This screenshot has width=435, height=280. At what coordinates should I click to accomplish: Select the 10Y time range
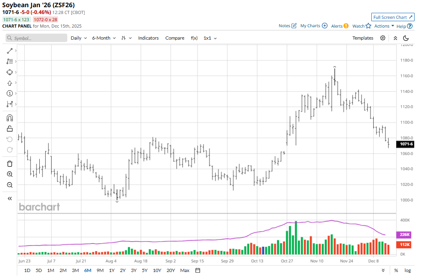point(157,270)
